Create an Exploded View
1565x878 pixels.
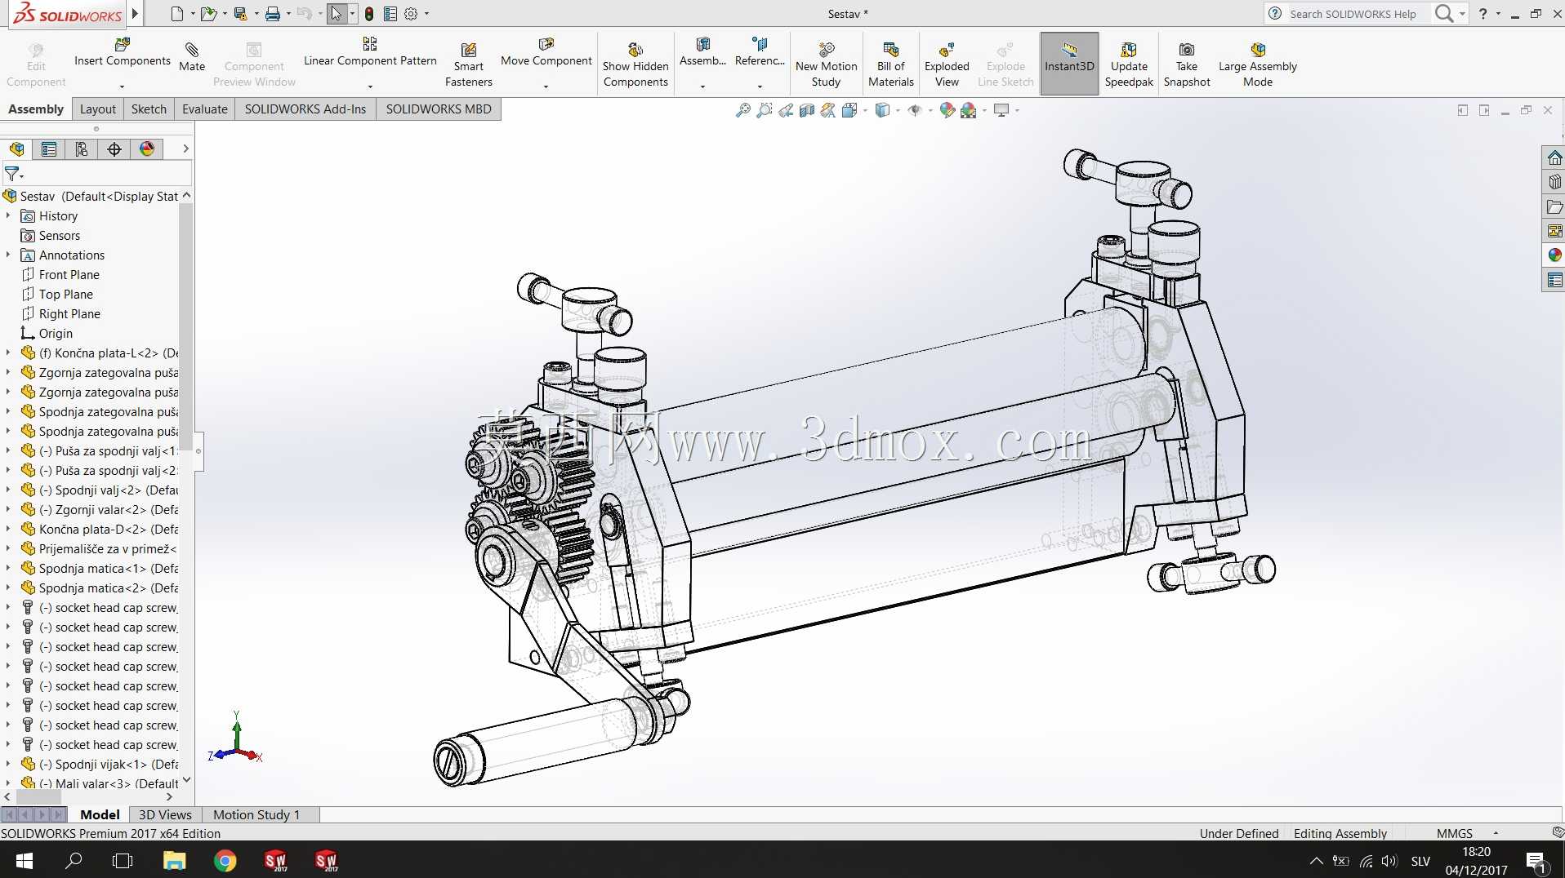coord(947,64)
